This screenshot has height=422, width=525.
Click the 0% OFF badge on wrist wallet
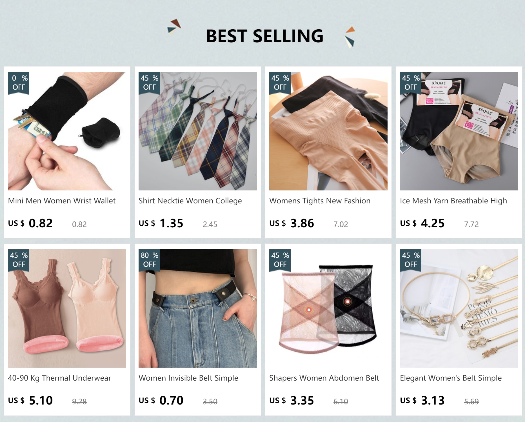19,83
